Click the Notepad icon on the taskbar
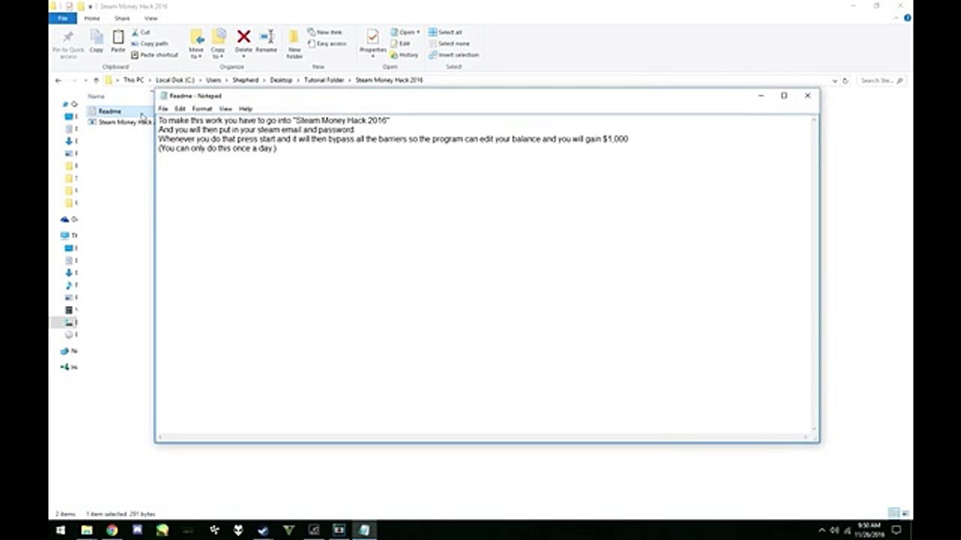Image resolution: width=961 pixels, height=540 pixels. click(364, 530)
